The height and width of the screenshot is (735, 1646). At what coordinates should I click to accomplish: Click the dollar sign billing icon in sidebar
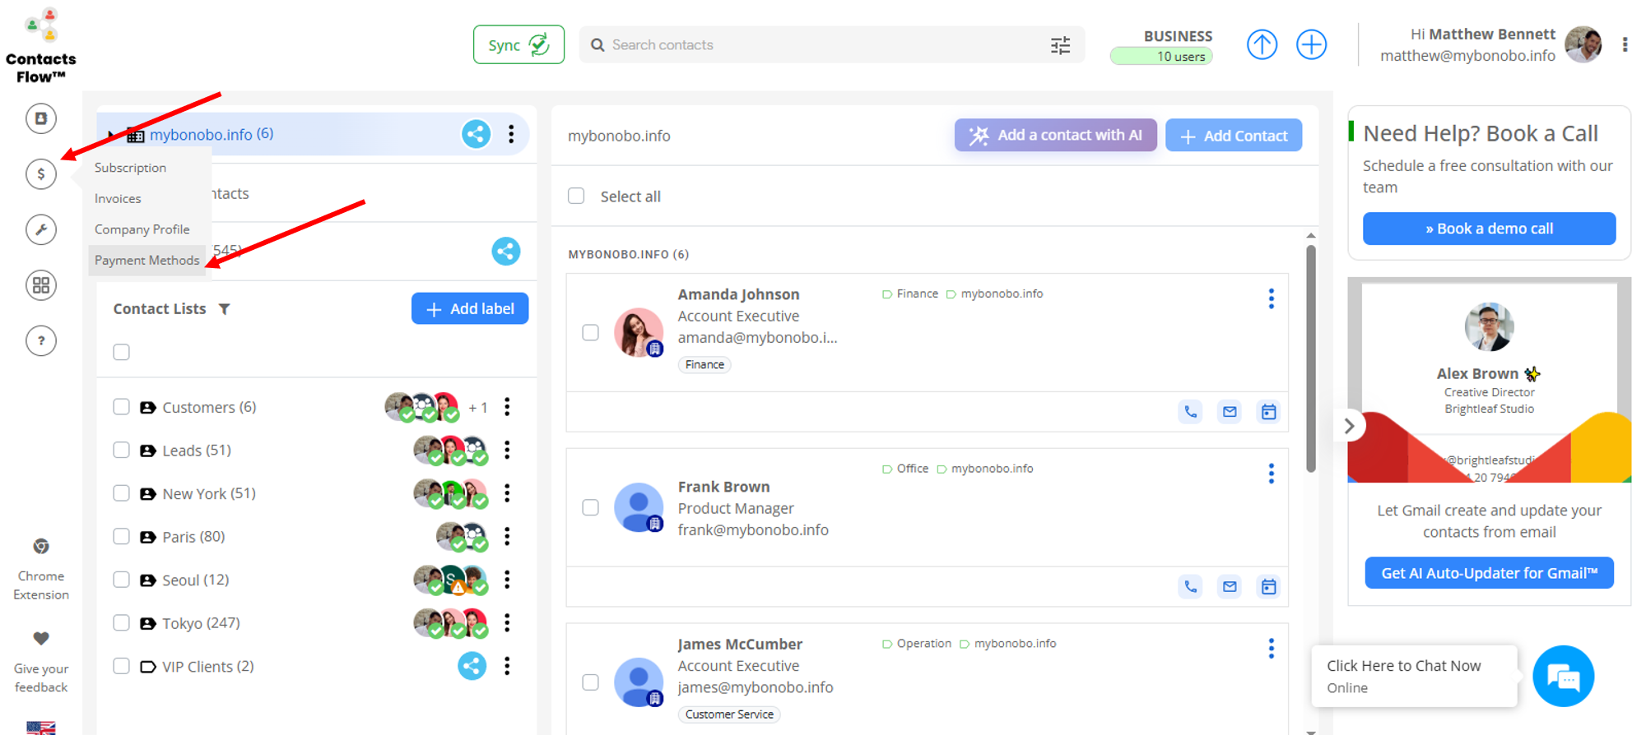tap(41, 174)
